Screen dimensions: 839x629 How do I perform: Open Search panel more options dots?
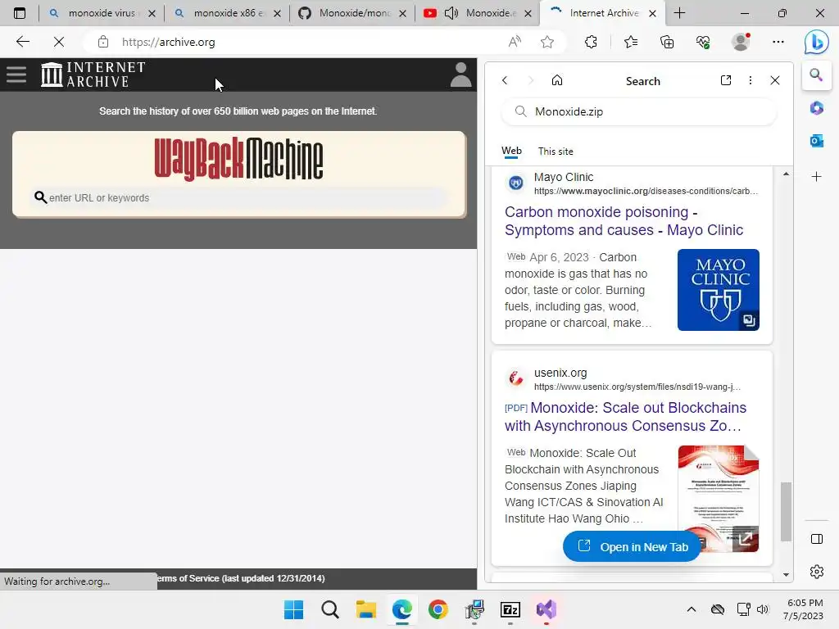click(751, 80)
